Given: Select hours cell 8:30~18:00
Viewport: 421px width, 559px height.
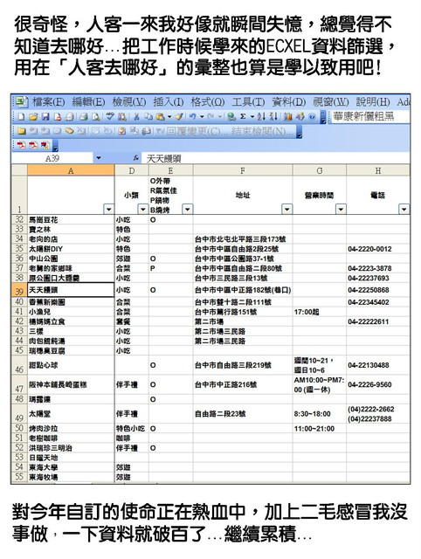Looking at the screenshot, I should (320, 414).
